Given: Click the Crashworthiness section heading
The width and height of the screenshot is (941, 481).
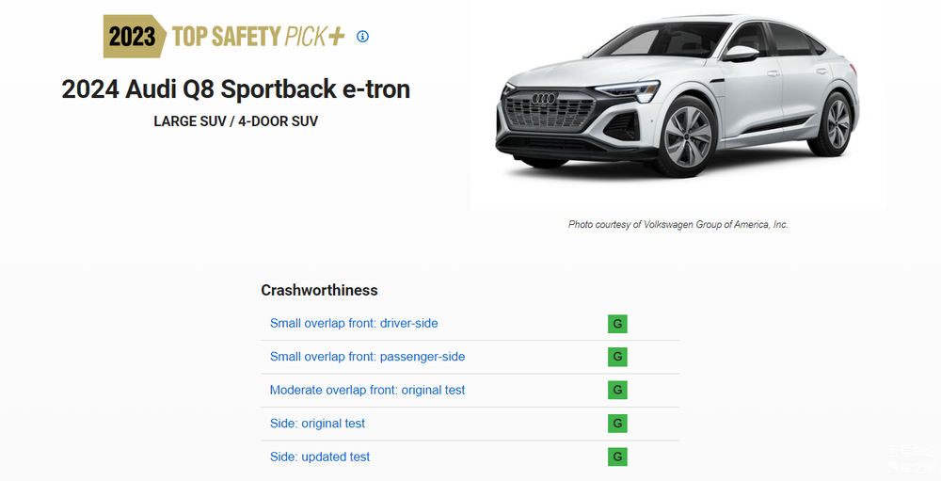Looking at the screenshot, I should click(319, 290).
